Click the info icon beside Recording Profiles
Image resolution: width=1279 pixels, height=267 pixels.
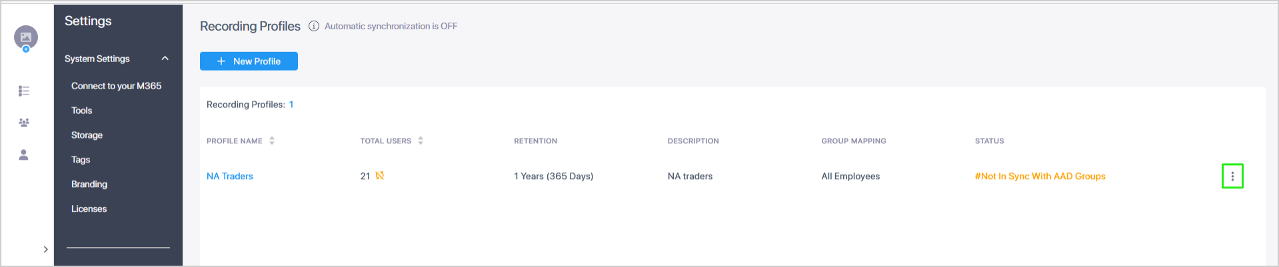click(x=314, y=26)
